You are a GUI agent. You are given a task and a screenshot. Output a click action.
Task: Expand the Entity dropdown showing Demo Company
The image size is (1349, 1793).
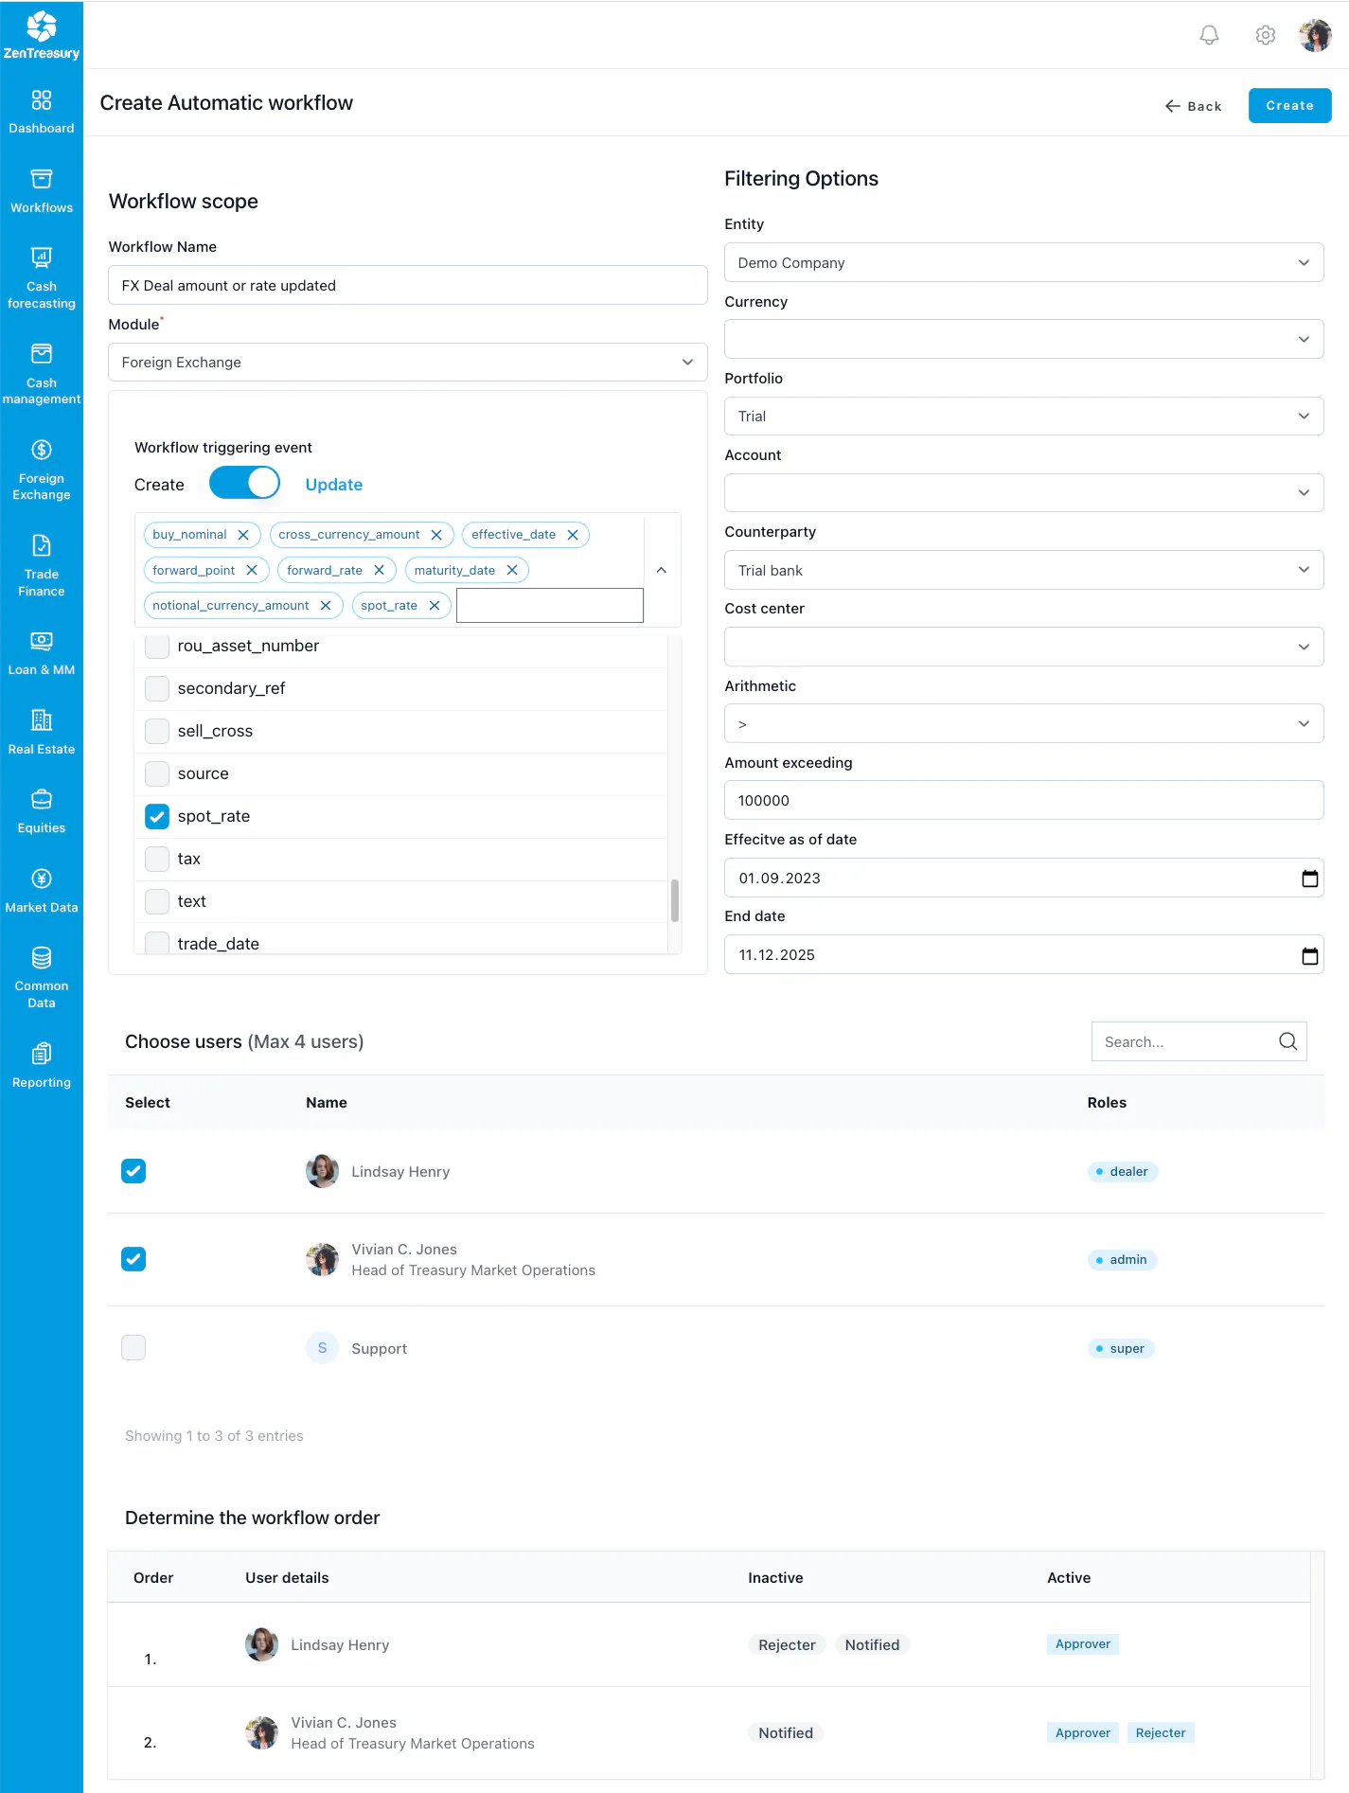click(1023, 262)
